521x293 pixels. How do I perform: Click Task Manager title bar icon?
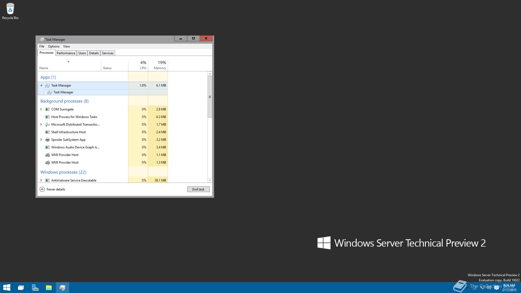(x=42, y=39)
